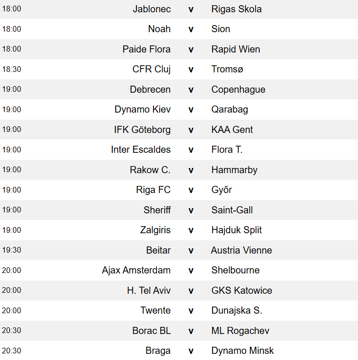Image resolution: width=358 pixels, height=360 pixels.
Task: Select the KAA Gent team name
Action: (x=232, y=130)
